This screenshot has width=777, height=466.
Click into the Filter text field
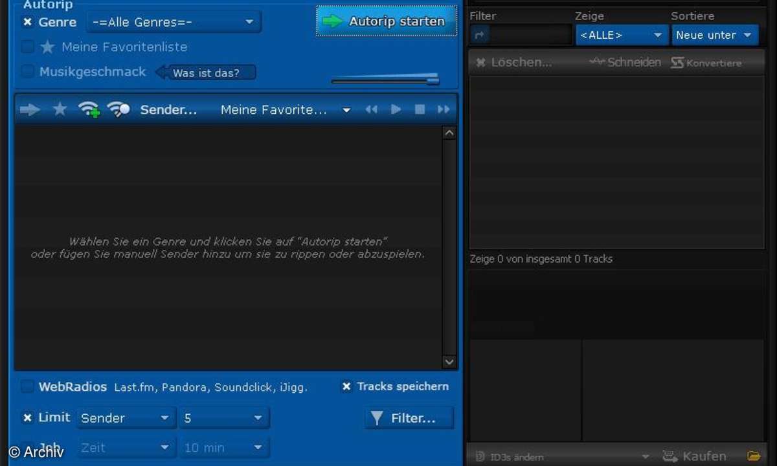(530, 35)
